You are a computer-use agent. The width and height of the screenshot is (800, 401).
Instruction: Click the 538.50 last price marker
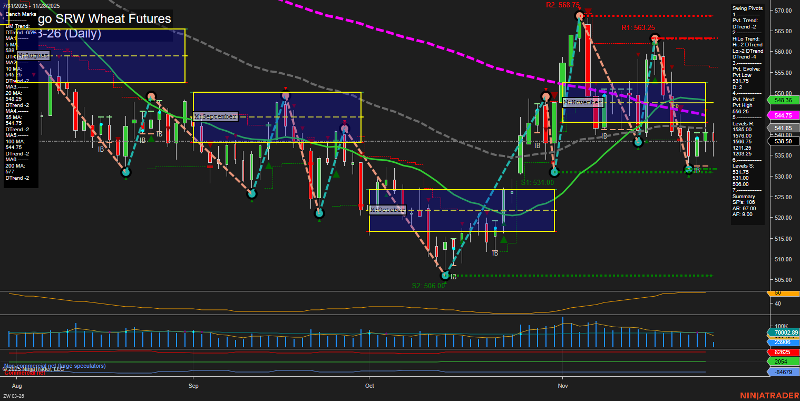pos(784,141)
